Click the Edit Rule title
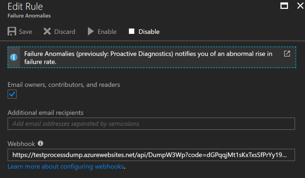The width and height of the screenshot is (305, 178). 25,6
